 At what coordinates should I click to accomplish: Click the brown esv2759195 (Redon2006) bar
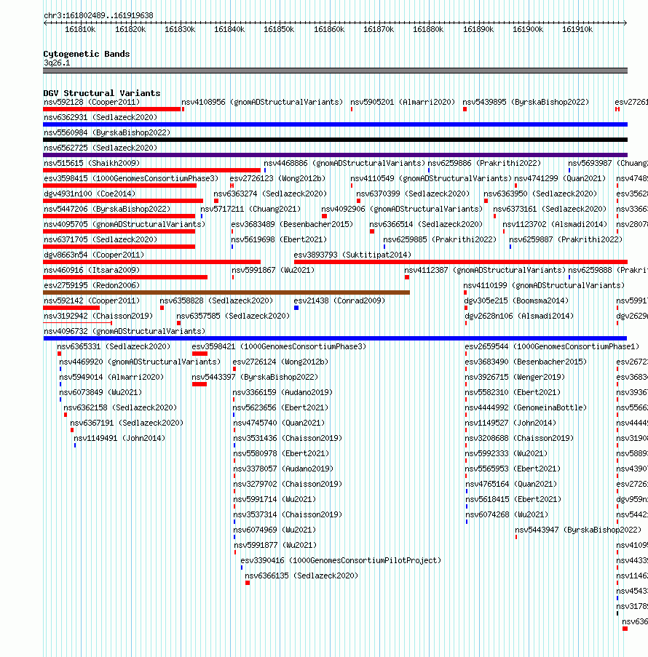click(x=226, y=292)
